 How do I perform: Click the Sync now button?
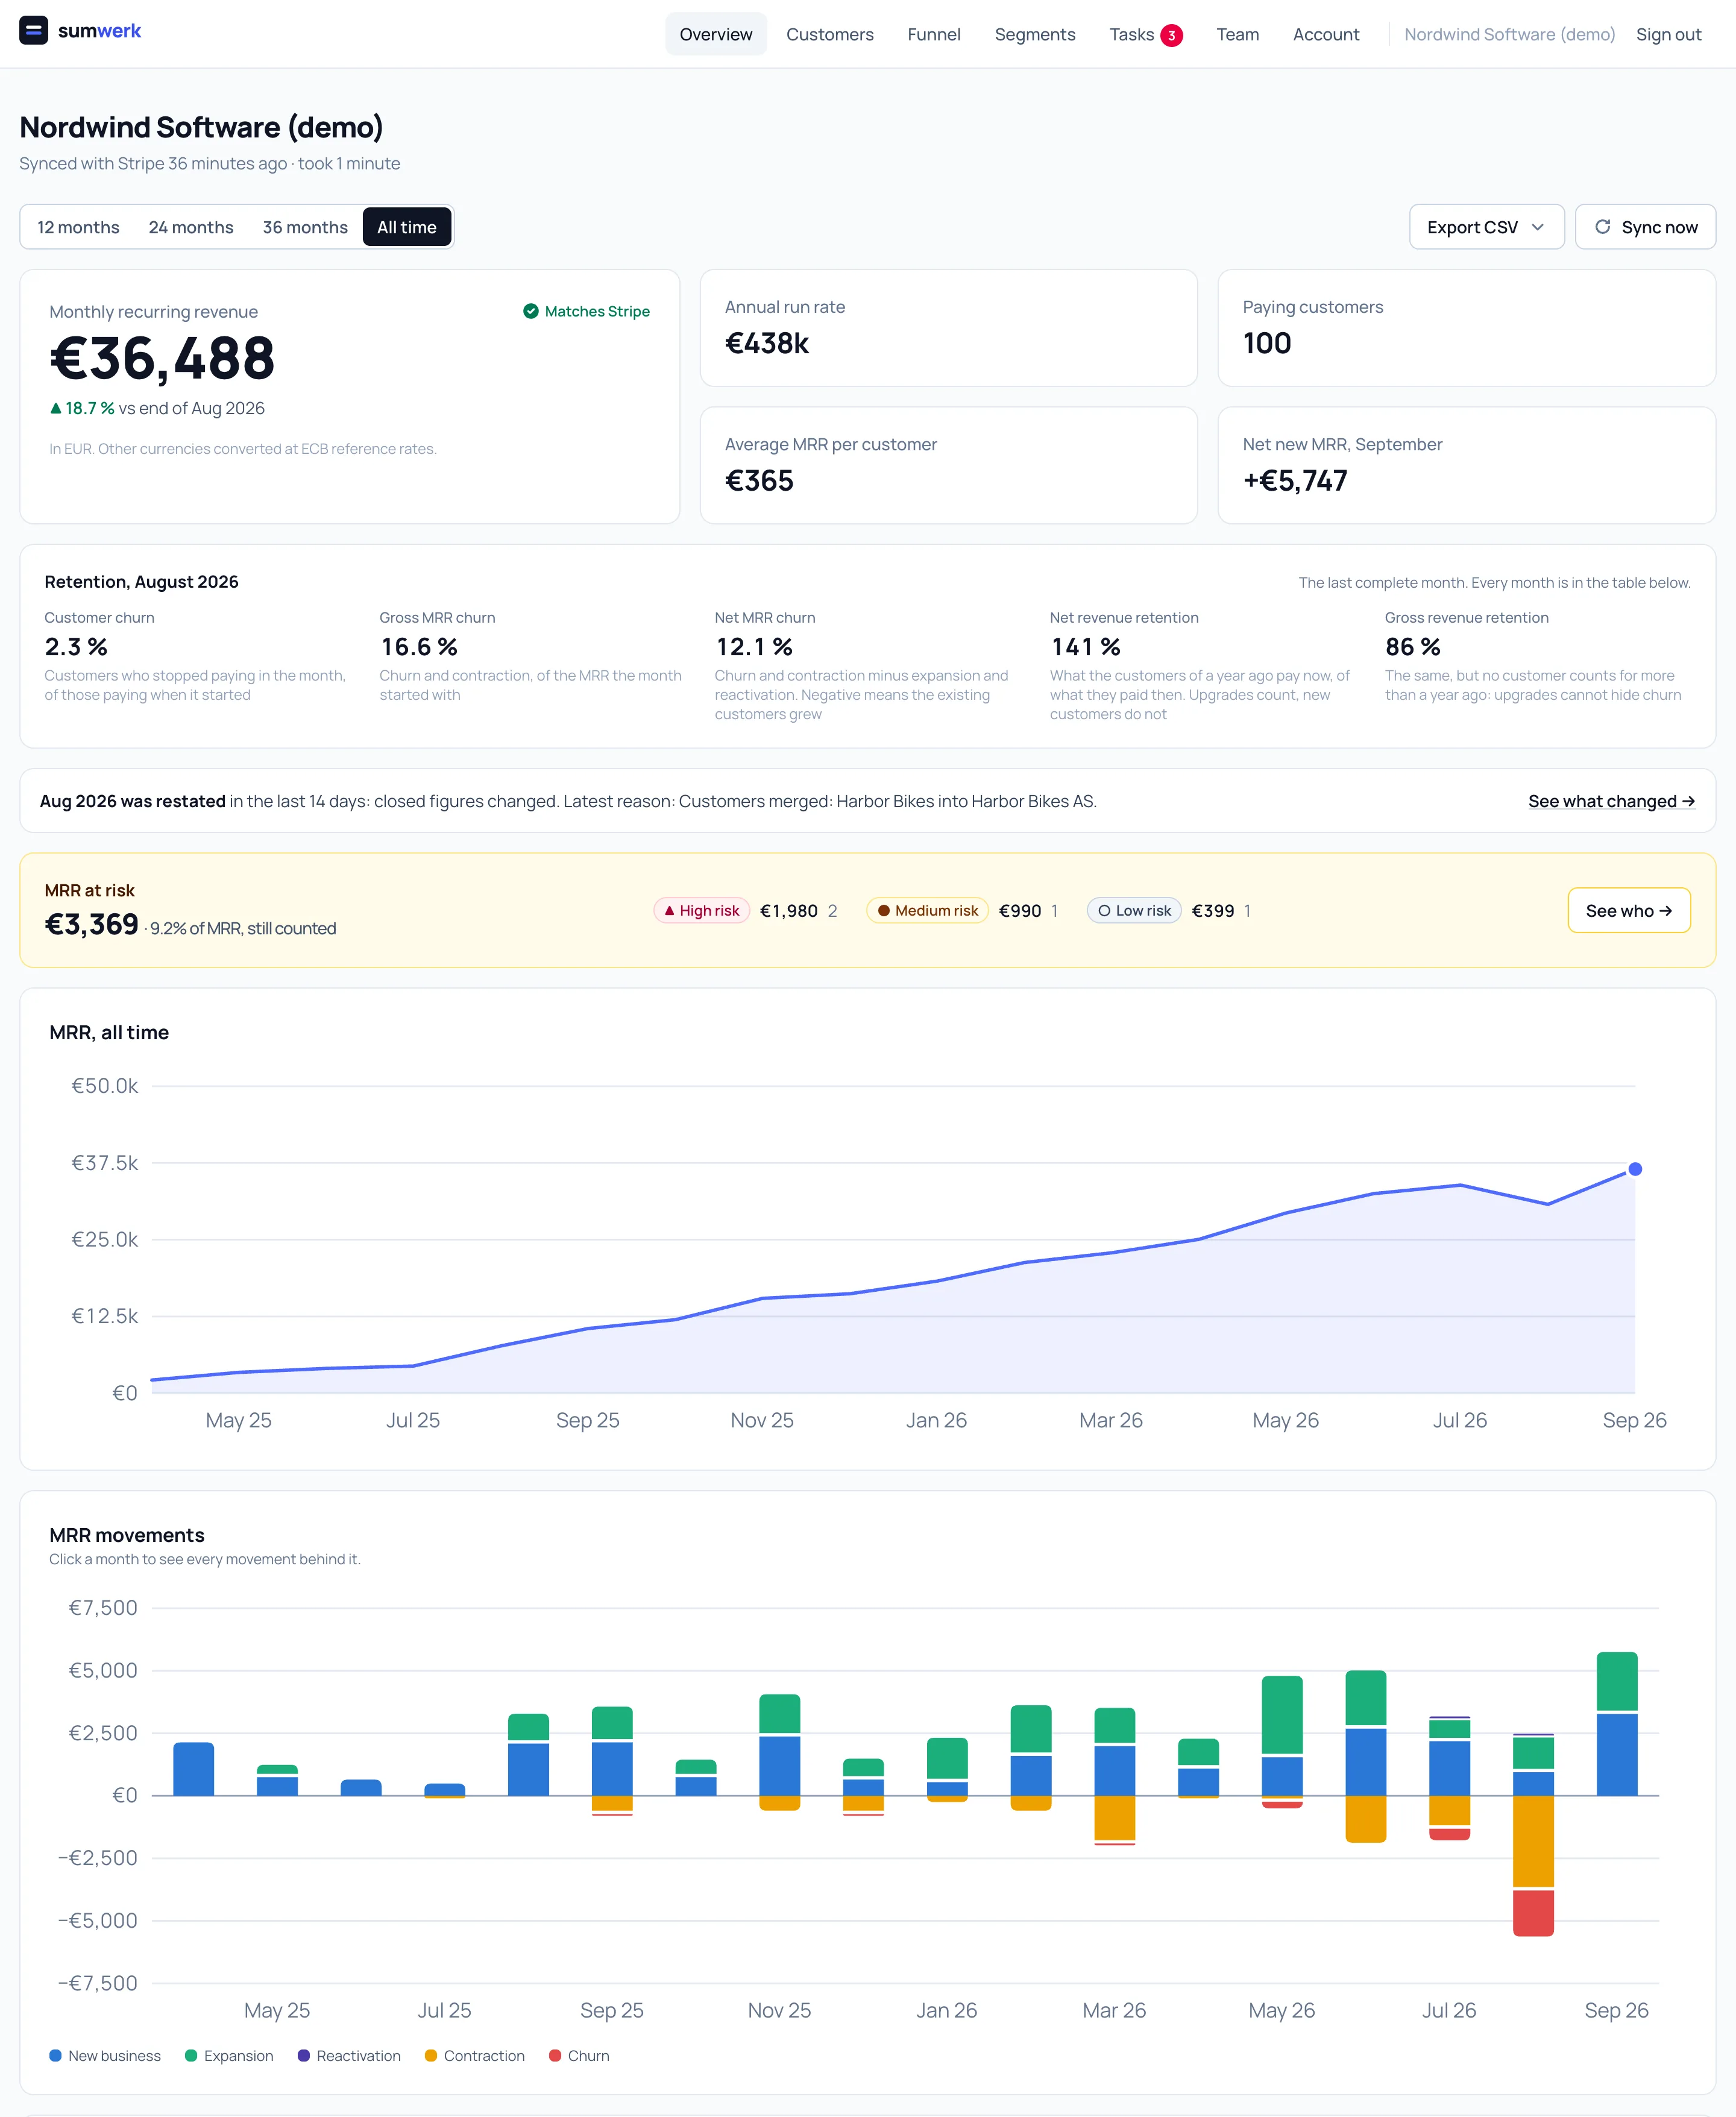tap(1645, 227)
